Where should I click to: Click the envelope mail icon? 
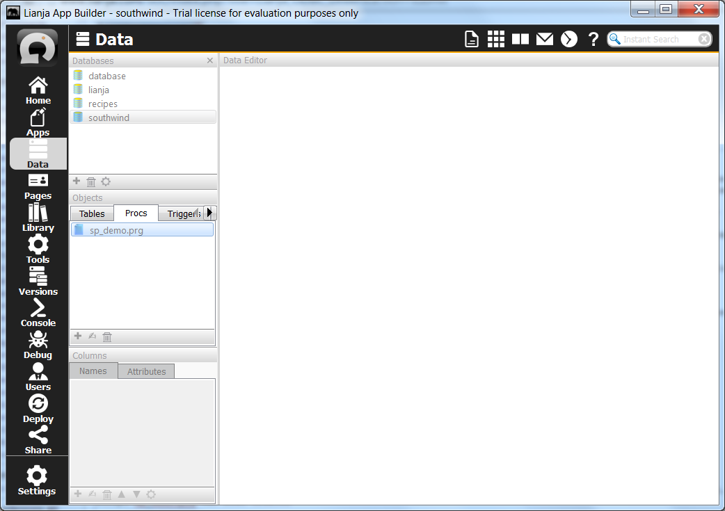coord(544,40)
